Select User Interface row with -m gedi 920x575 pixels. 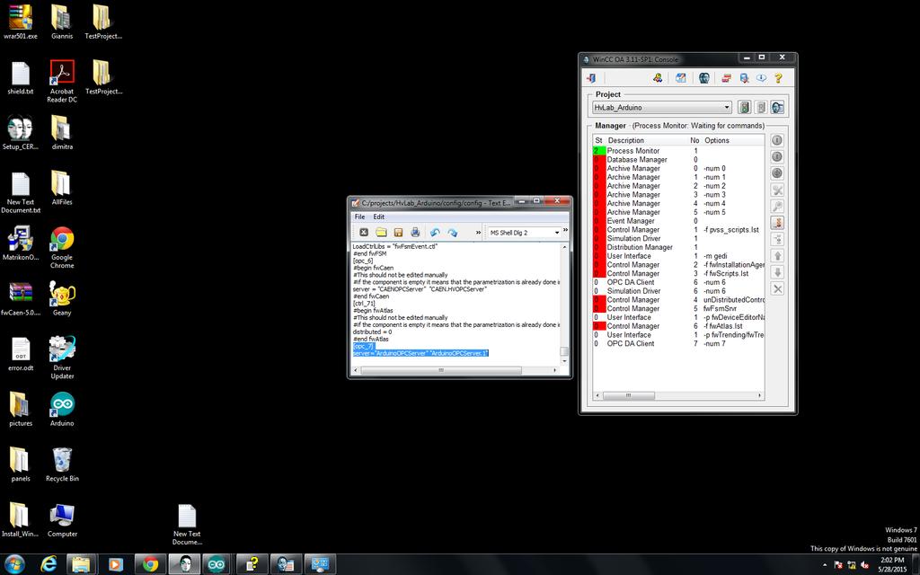679,256
